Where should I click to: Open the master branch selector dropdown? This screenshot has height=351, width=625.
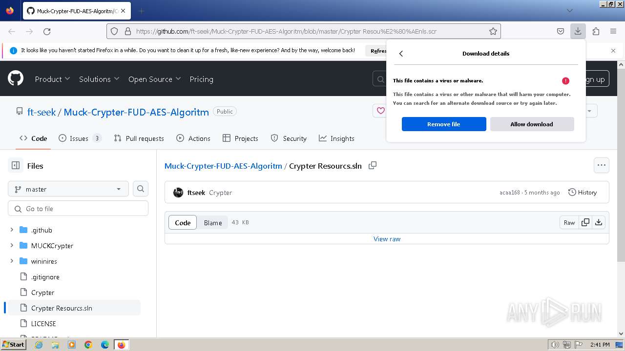click(68, 189)
